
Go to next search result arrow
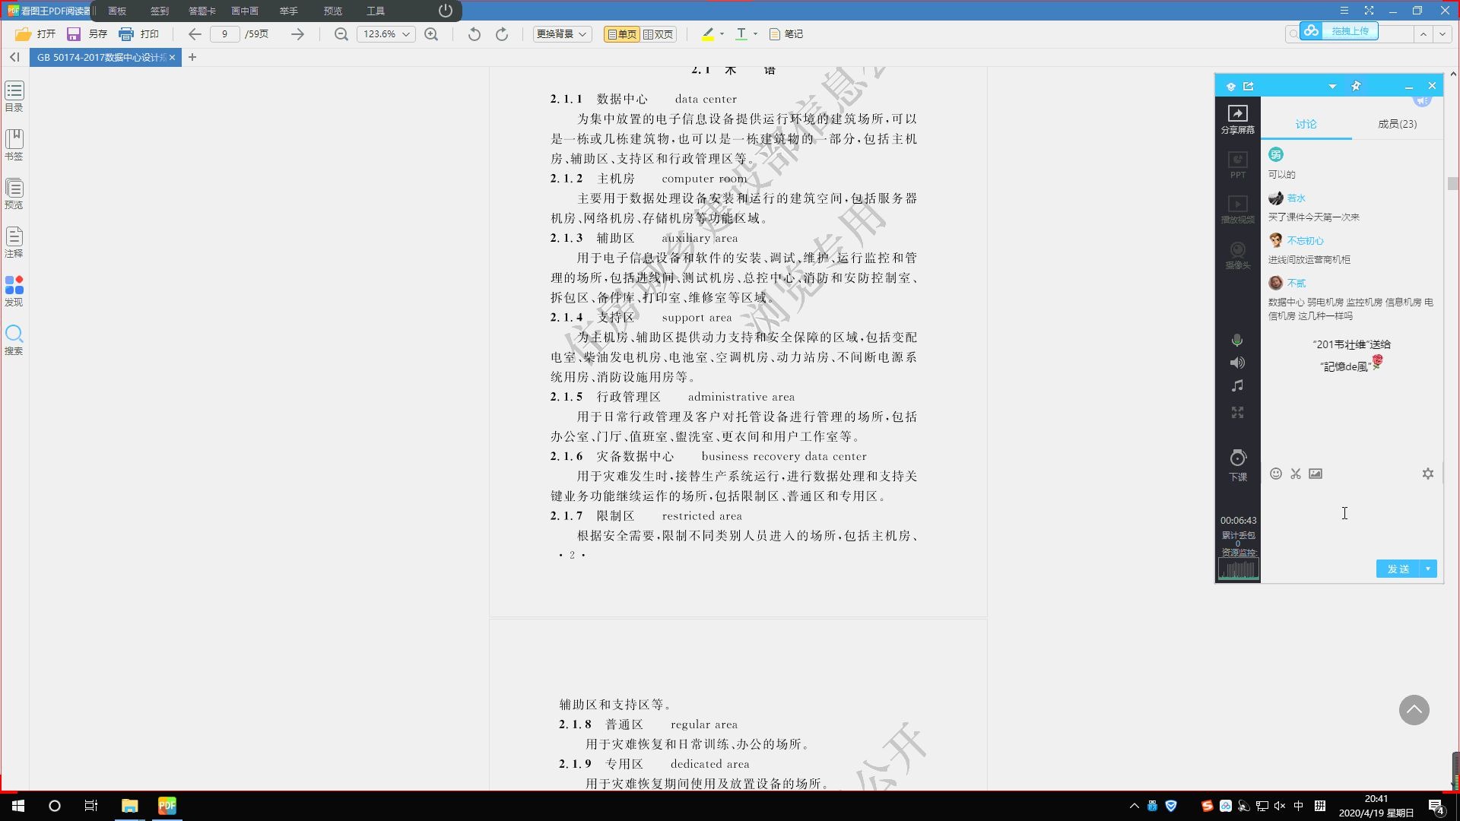1443,34
